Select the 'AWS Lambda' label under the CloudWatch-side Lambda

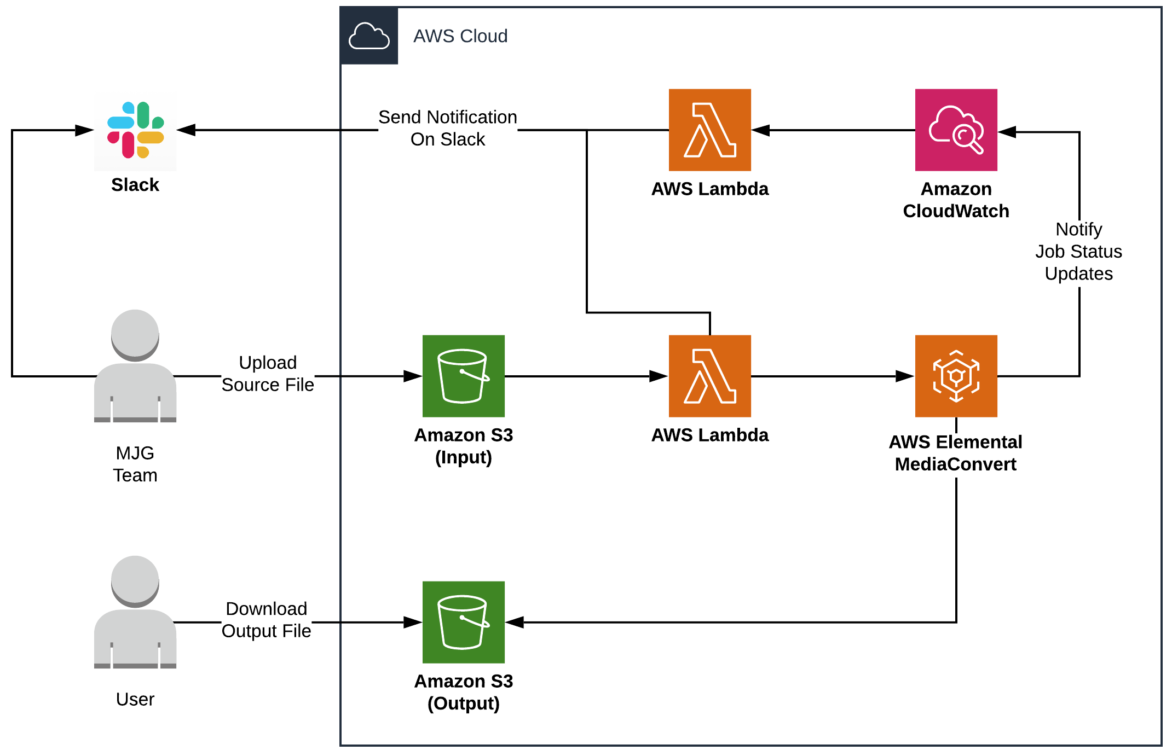point(709,189)
